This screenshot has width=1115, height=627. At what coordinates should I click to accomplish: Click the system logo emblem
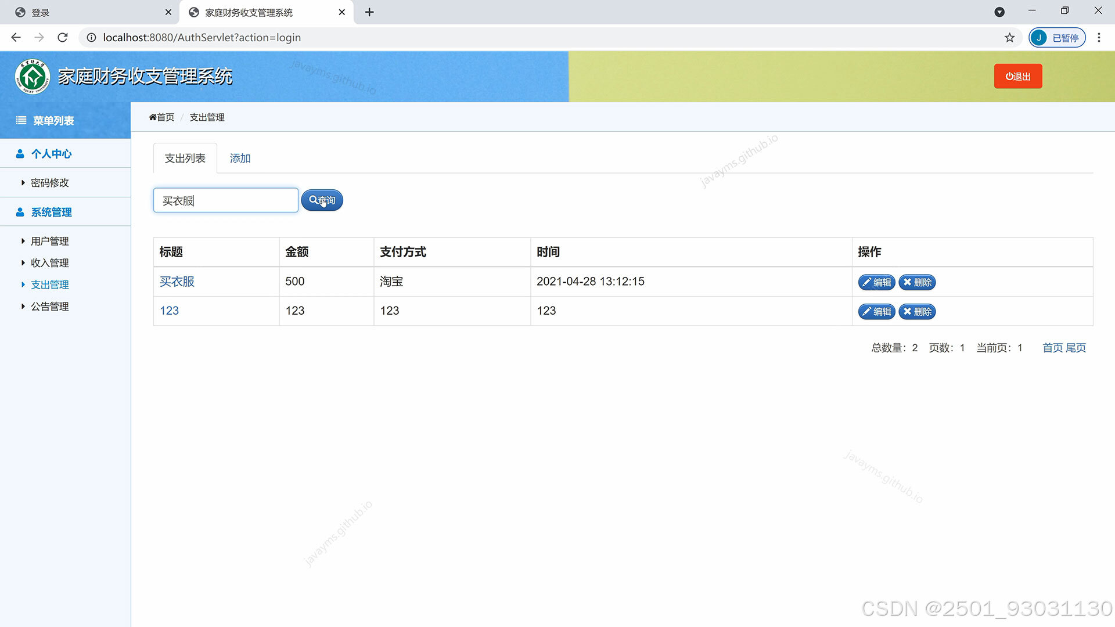click(x=33, y=77)
